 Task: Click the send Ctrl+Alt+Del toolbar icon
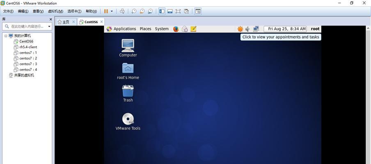click(122, 11)
